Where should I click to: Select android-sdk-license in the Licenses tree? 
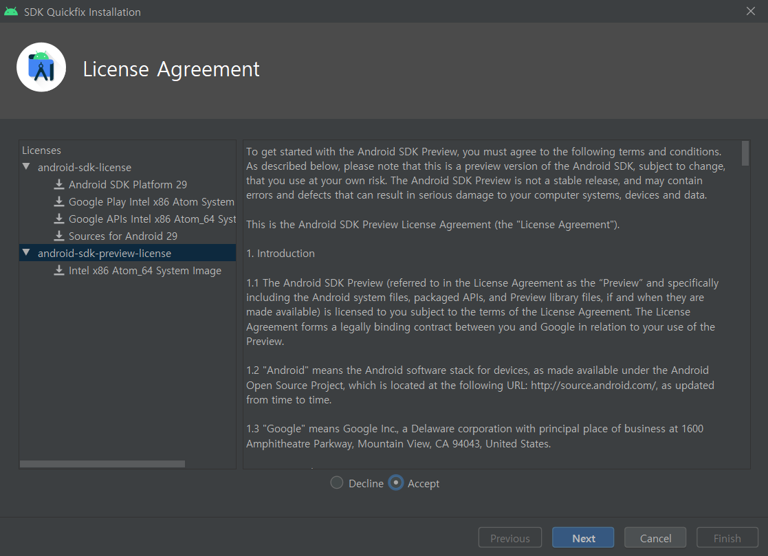(x=85, y=168)
